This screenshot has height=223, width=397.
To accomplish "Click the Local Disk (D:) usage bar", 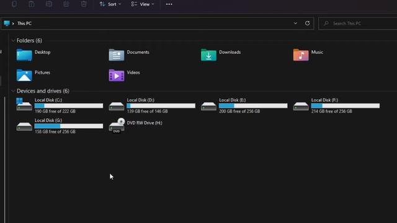I will (161, 106).
